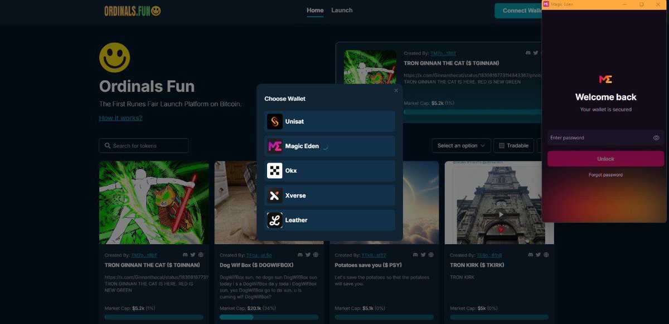Click the ORDINALS.FUN header logo
The image size is (669, 324).
tap(133, 11)
